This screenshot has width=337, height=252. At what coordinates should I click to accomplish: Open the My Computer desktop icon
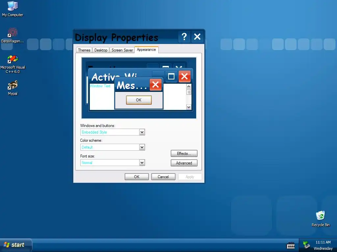coord(13,9)
